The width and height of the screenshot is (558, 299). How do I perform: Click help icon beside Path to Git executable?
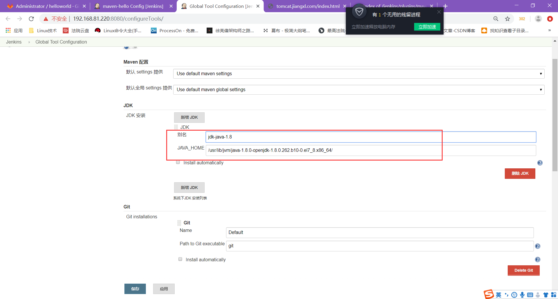(538, 246)
